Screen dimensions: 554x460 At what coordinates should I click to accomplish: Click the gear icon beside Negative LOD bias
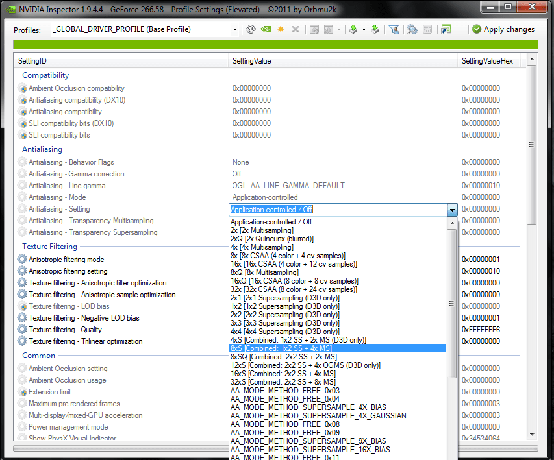[x=22, y=318]
